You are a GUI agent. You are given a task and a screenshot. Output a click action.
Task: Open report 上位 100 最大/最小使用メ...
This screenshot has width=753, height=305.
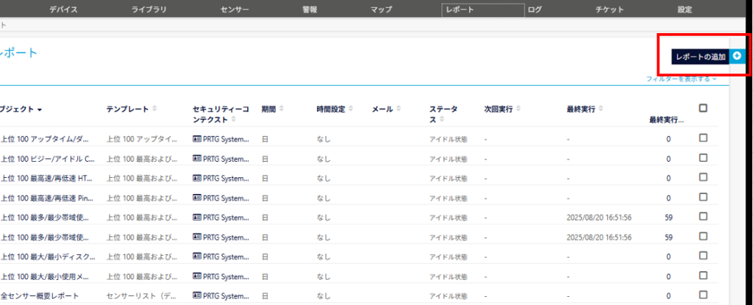click(x=46, y=276)
